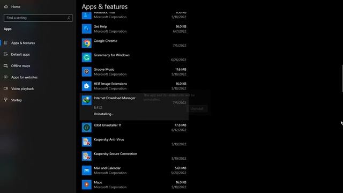
Task: Select HEIF Image Extensions entry
Action: pos(134,86)
